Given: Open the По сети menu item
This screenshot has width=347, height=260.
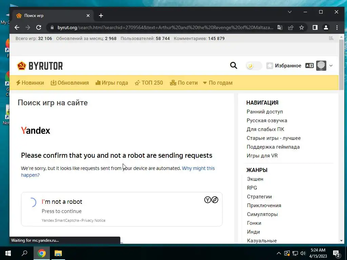Looking at the screenshot, I should point(184,83).
